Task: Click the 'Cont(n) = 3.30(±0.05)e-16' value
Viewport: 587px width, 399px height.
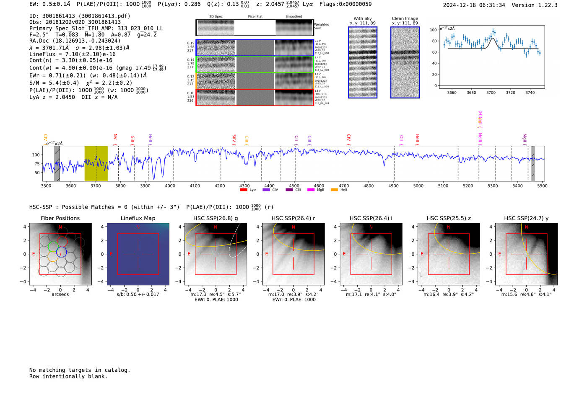Action: 71,60
